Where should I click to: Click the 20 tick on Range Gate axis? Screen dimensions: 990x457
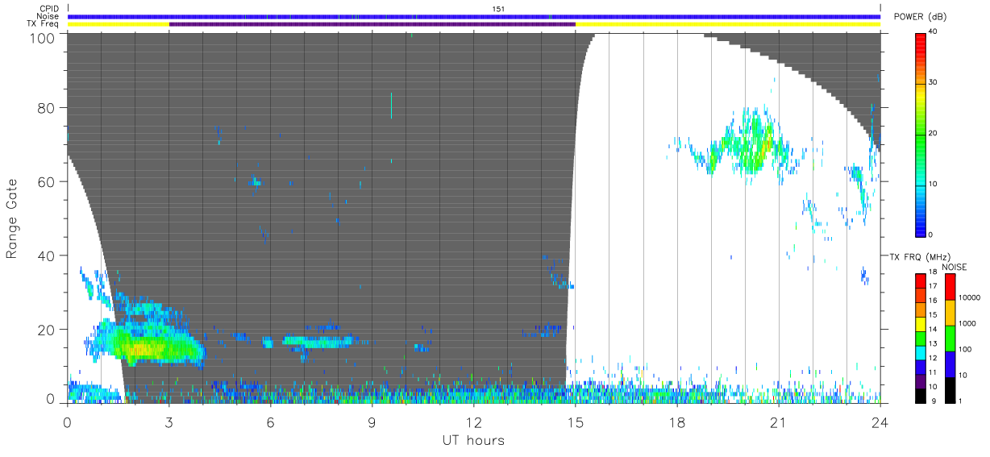48,330
